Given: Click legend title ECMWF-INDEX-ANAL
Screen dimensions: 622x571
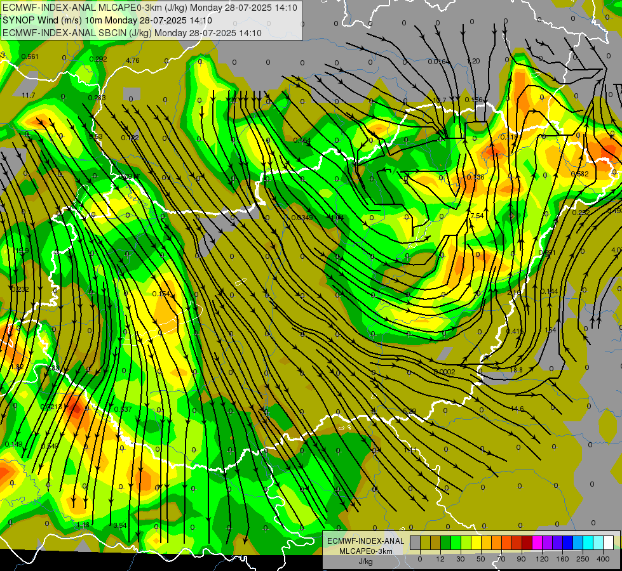Looking at the screenshot, I should click(365, 541).
